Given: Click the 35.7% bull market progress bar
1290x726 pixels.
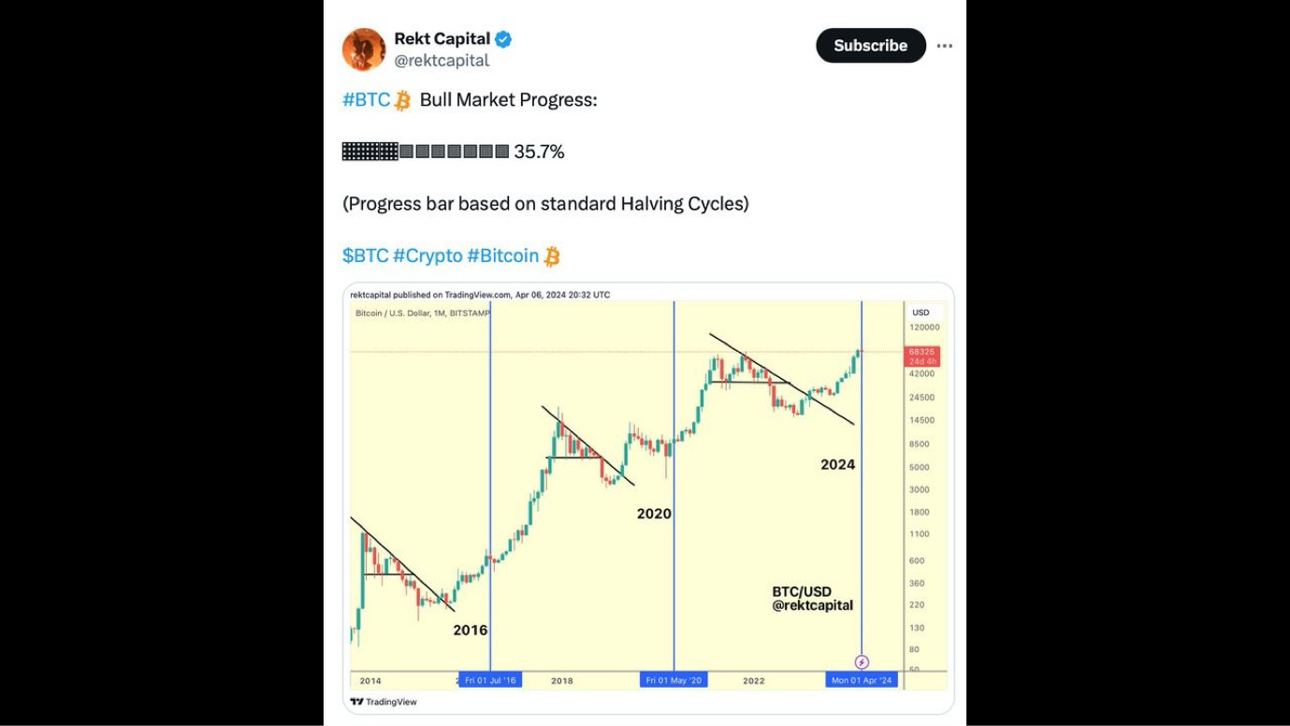Looking at the screenshot, I should 426,152.
